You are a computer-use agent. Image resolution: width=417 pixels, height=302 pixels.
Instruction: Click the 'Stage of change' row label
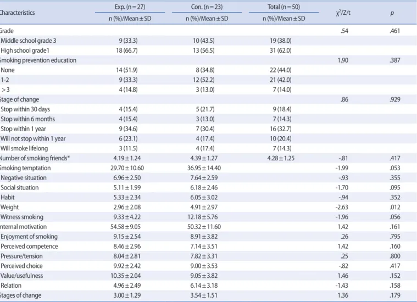point(19,99)
